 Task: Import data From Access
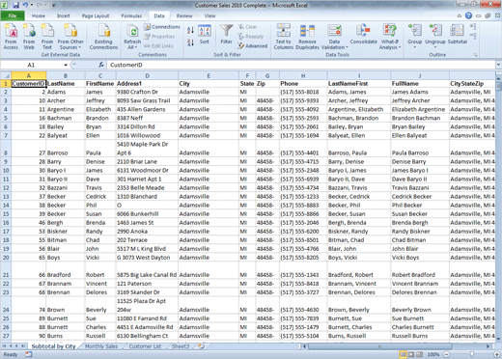[11, 37]
